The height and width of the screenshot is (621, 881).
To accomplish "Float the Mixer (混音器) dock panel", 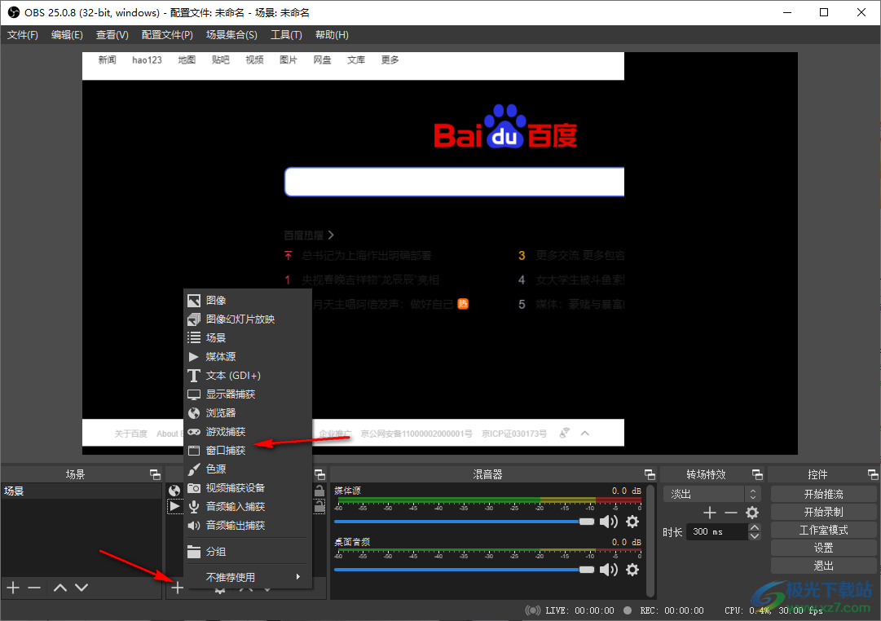I will click(x=650, y=475).
